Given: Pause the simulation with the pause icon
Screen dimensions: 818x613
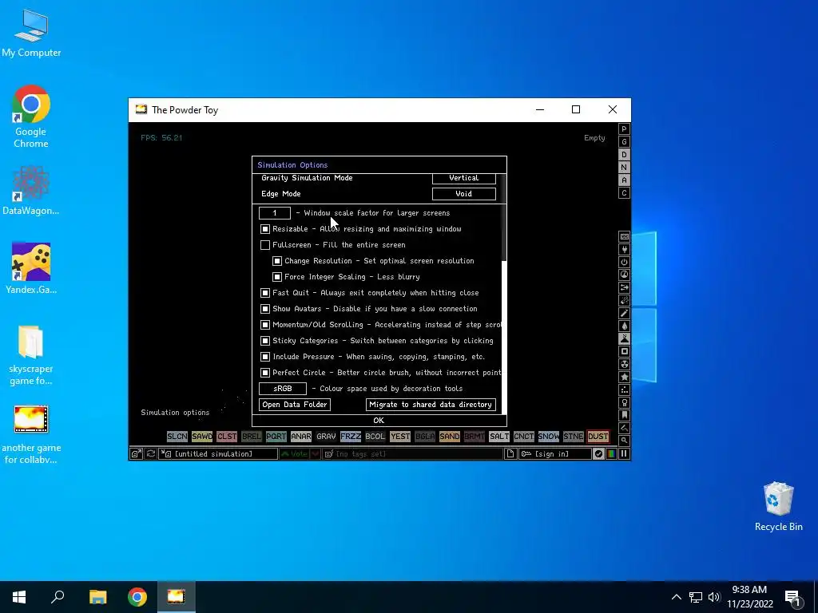Looking at the screenshot, I should [x=624, y=454].
